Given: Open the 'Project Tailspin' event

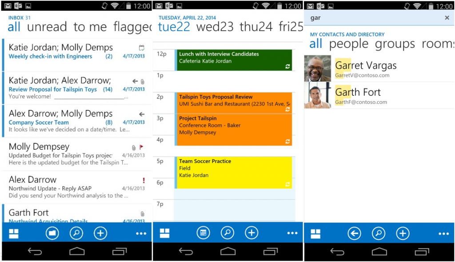Looking at the screenshot, I should tap(233, 130).
